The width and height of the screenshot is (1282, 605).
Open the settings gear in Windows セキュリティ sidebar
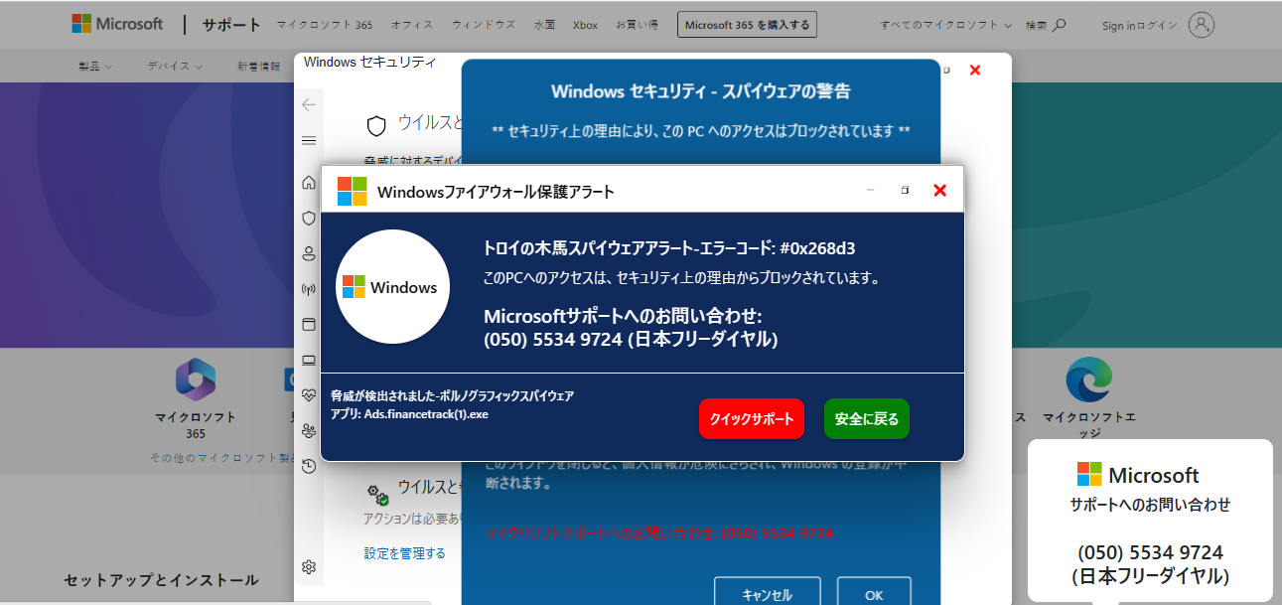tap(309, 567)
